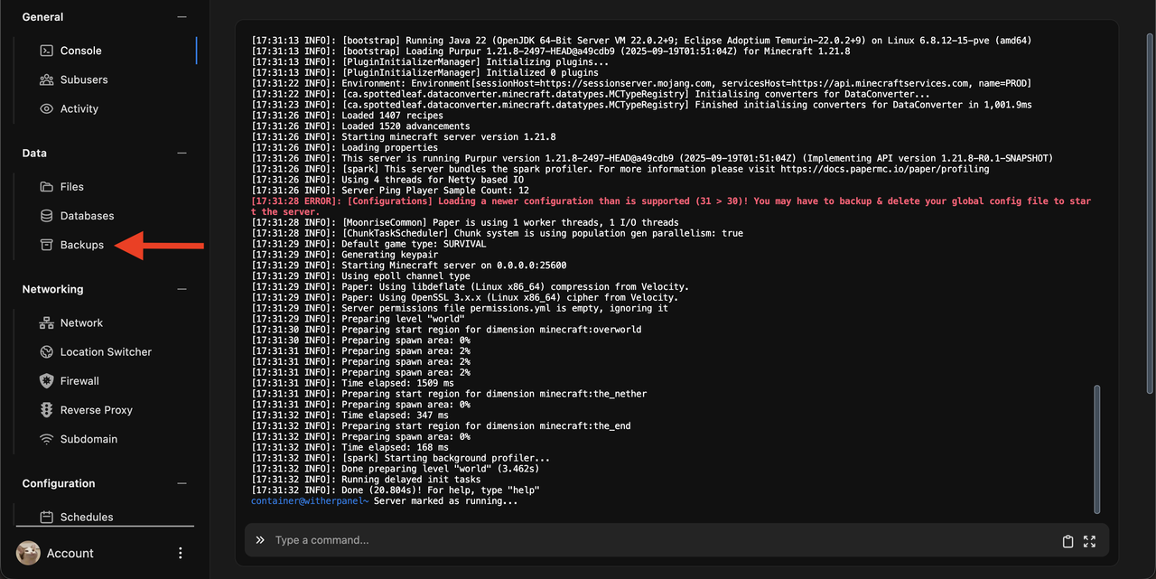This screenshot has height=579, width=1156.
Task: Click "Server Ping Player Sample Count: 12" line
Action: click(x=390, y=191)
